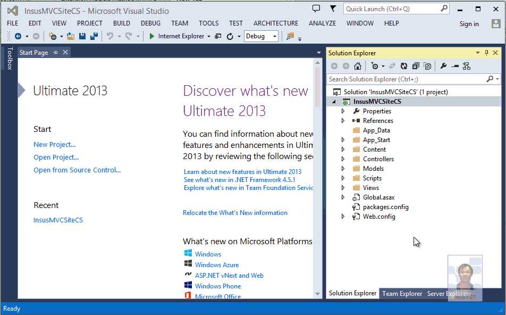Open Solution Explorer window position dropdown

click(478, 53)
